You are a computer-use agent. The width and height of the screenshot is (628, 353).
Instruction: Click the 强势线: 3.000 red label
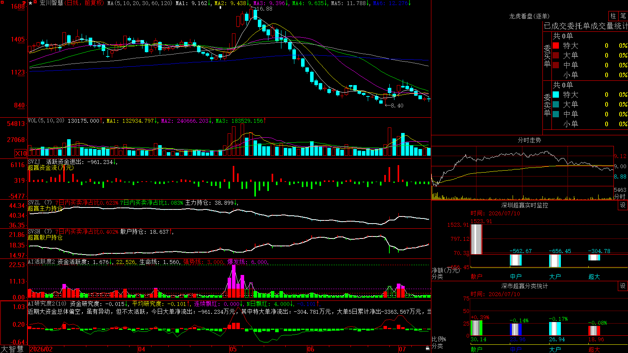click(x=204, y=262)
